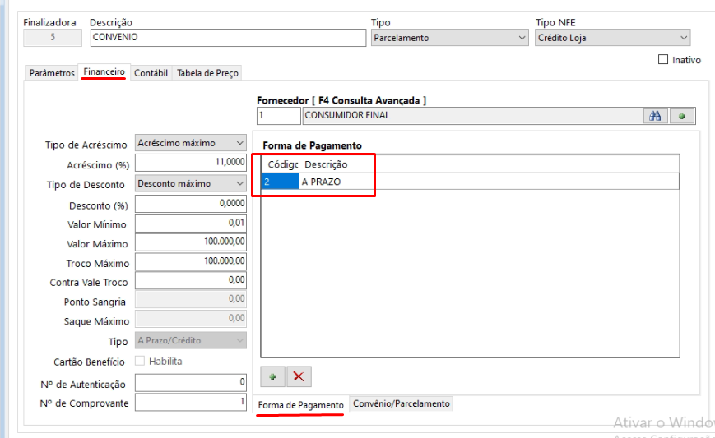Click the Nº de Comprovante field

tap(191, 402)
